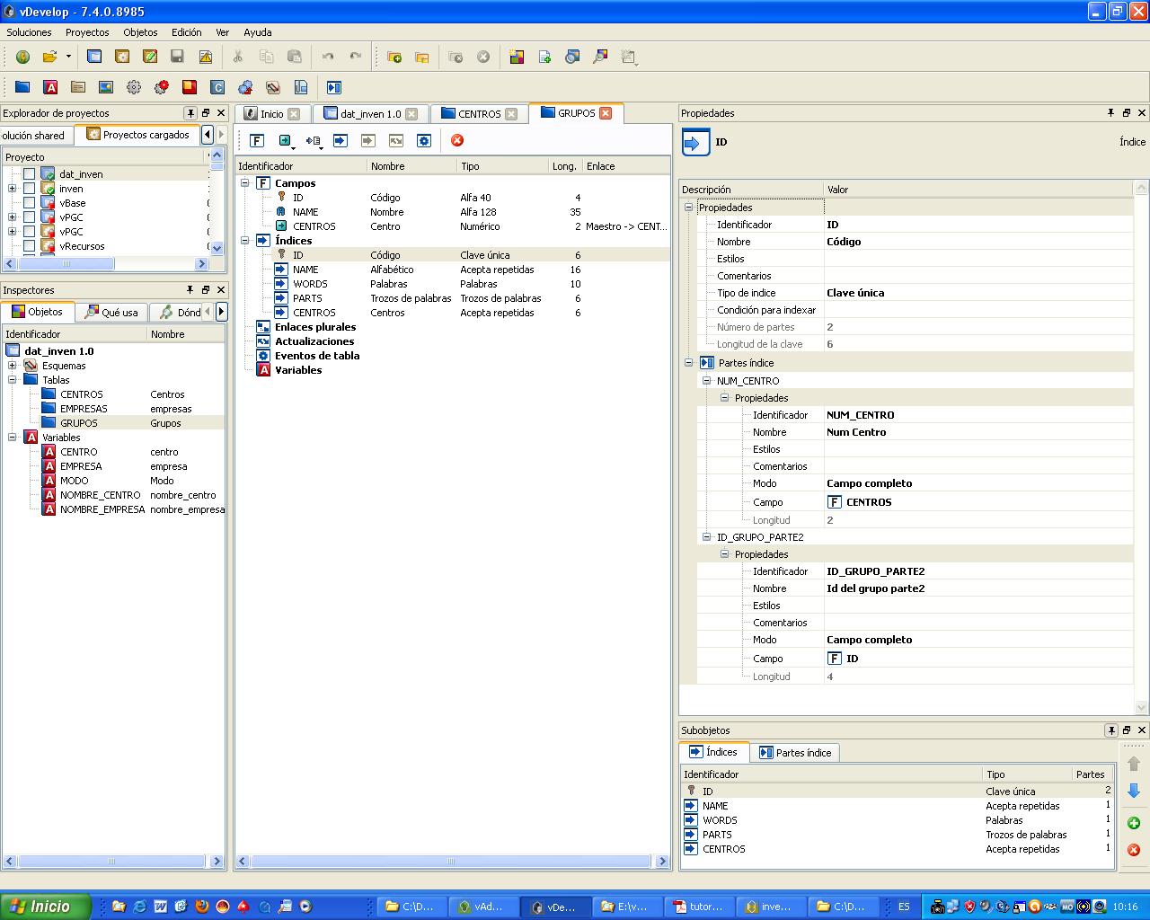Collapse the Campos tree node
The image size is (1150, 920).
click(x=245, y=183)
